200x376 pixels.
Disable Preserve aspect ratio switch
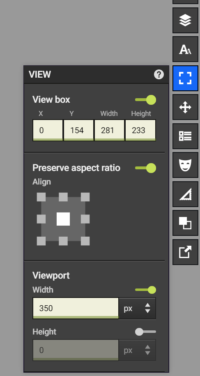pyautogui.click(x=146, y=168)
